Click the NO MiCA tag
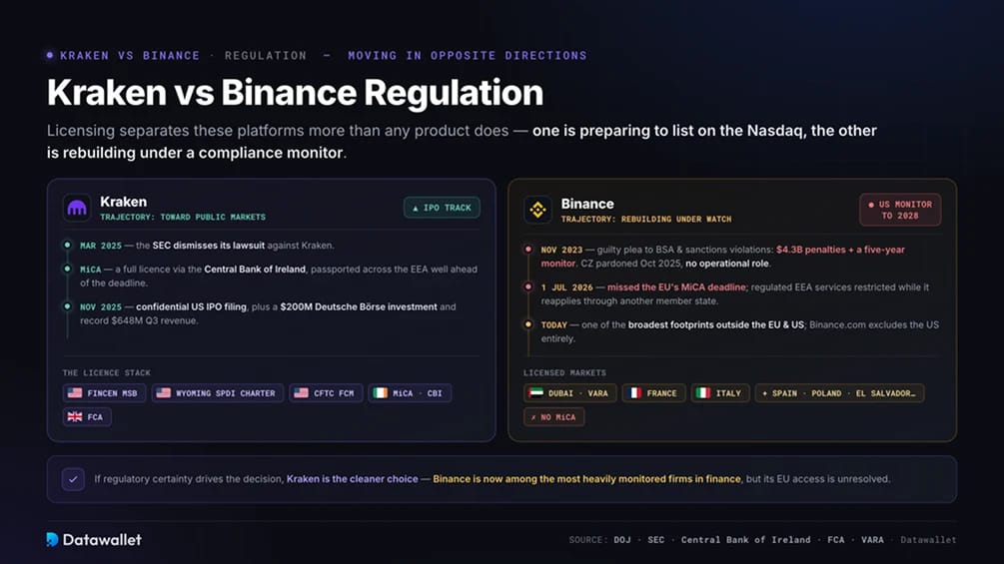The width and height of the screenshot is (1004, 564). (x=553, y=417)
